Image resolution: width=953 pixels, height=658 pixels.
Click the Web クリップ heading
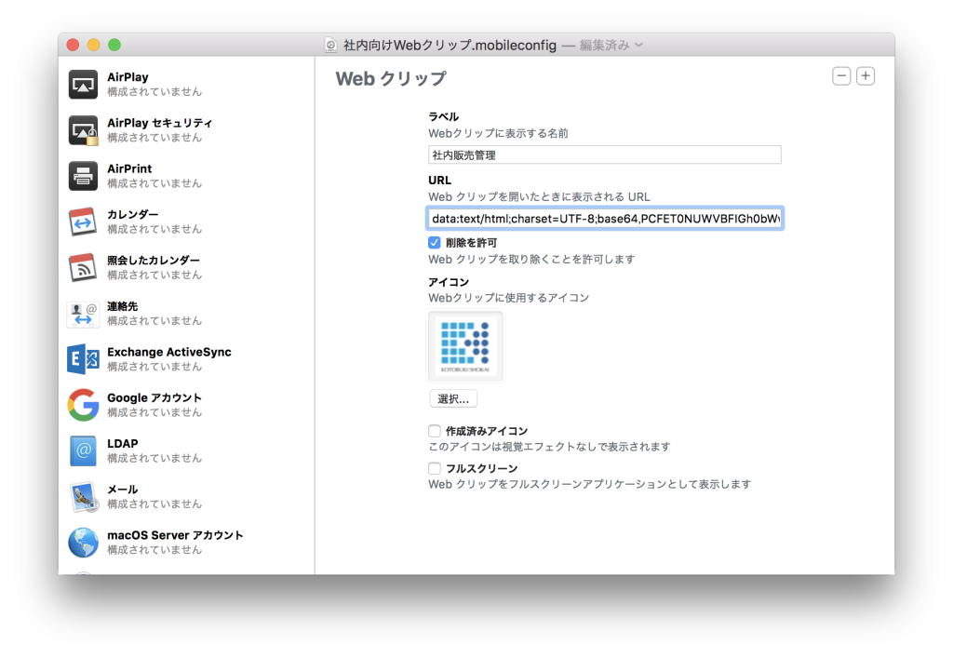391,79
